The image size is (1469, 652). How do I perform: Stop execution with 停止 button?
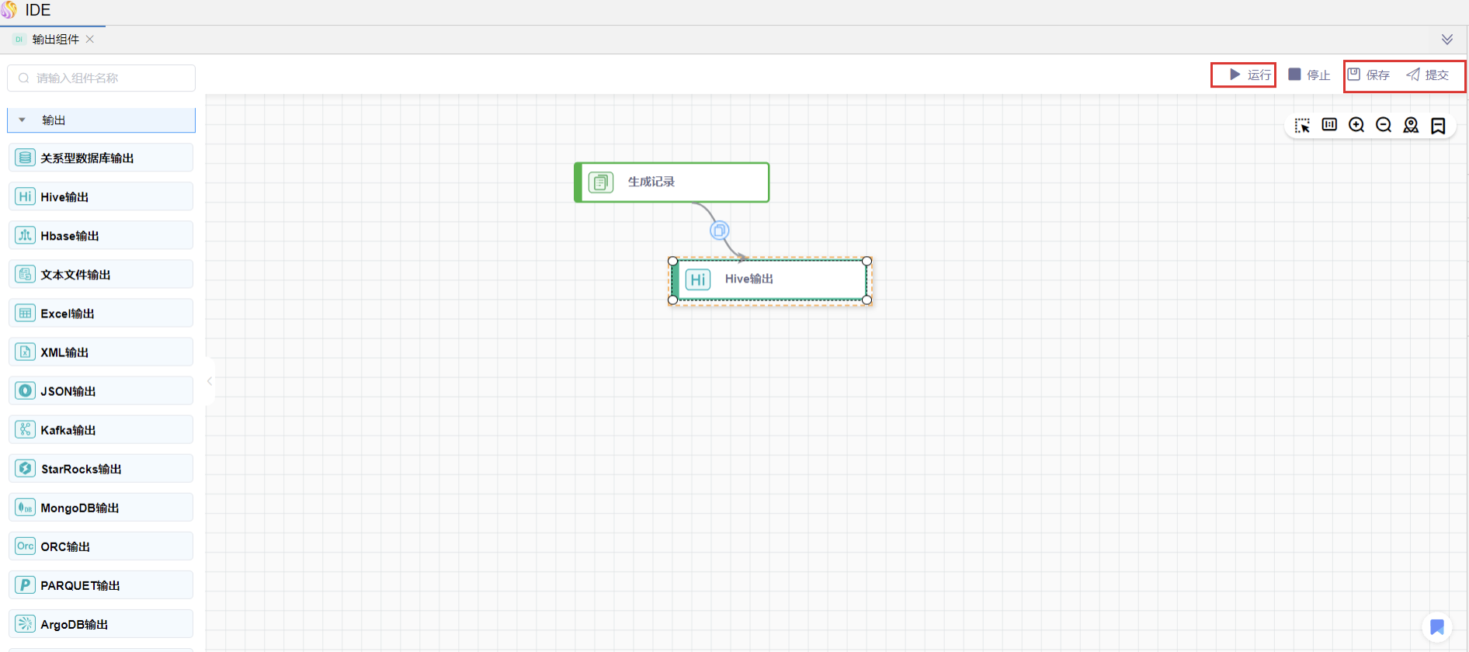tap(1309, 75)
